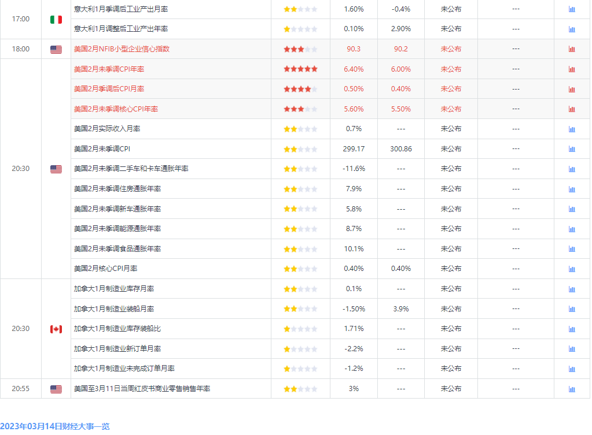Click 意大利1月季调后工业产出月率 title

[x=121, y=9]
